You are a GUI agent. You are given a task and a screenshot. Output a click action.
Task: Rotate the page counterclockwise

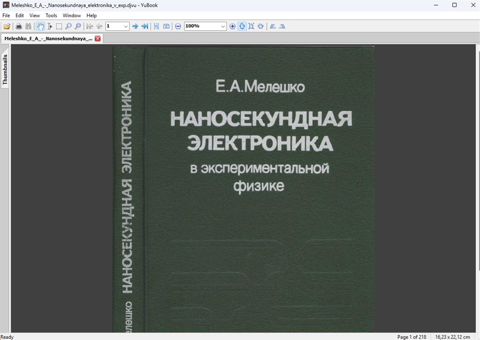(x=273, y=26)
